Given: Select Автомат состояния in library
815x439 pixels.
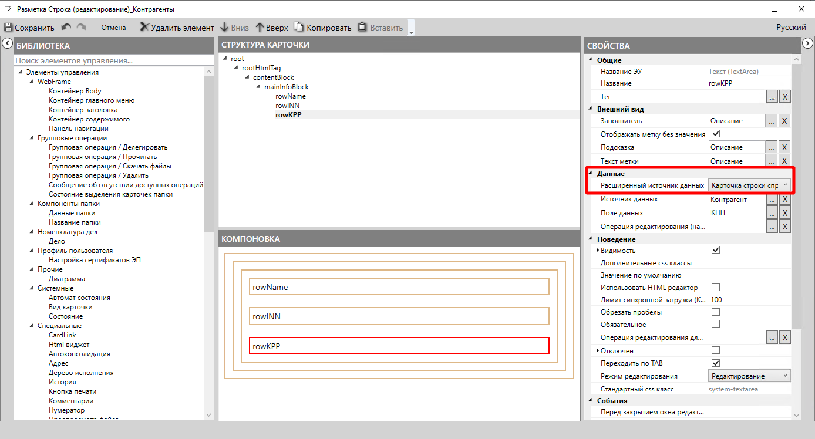Looking at the screenshot, I should pos(79,298).
